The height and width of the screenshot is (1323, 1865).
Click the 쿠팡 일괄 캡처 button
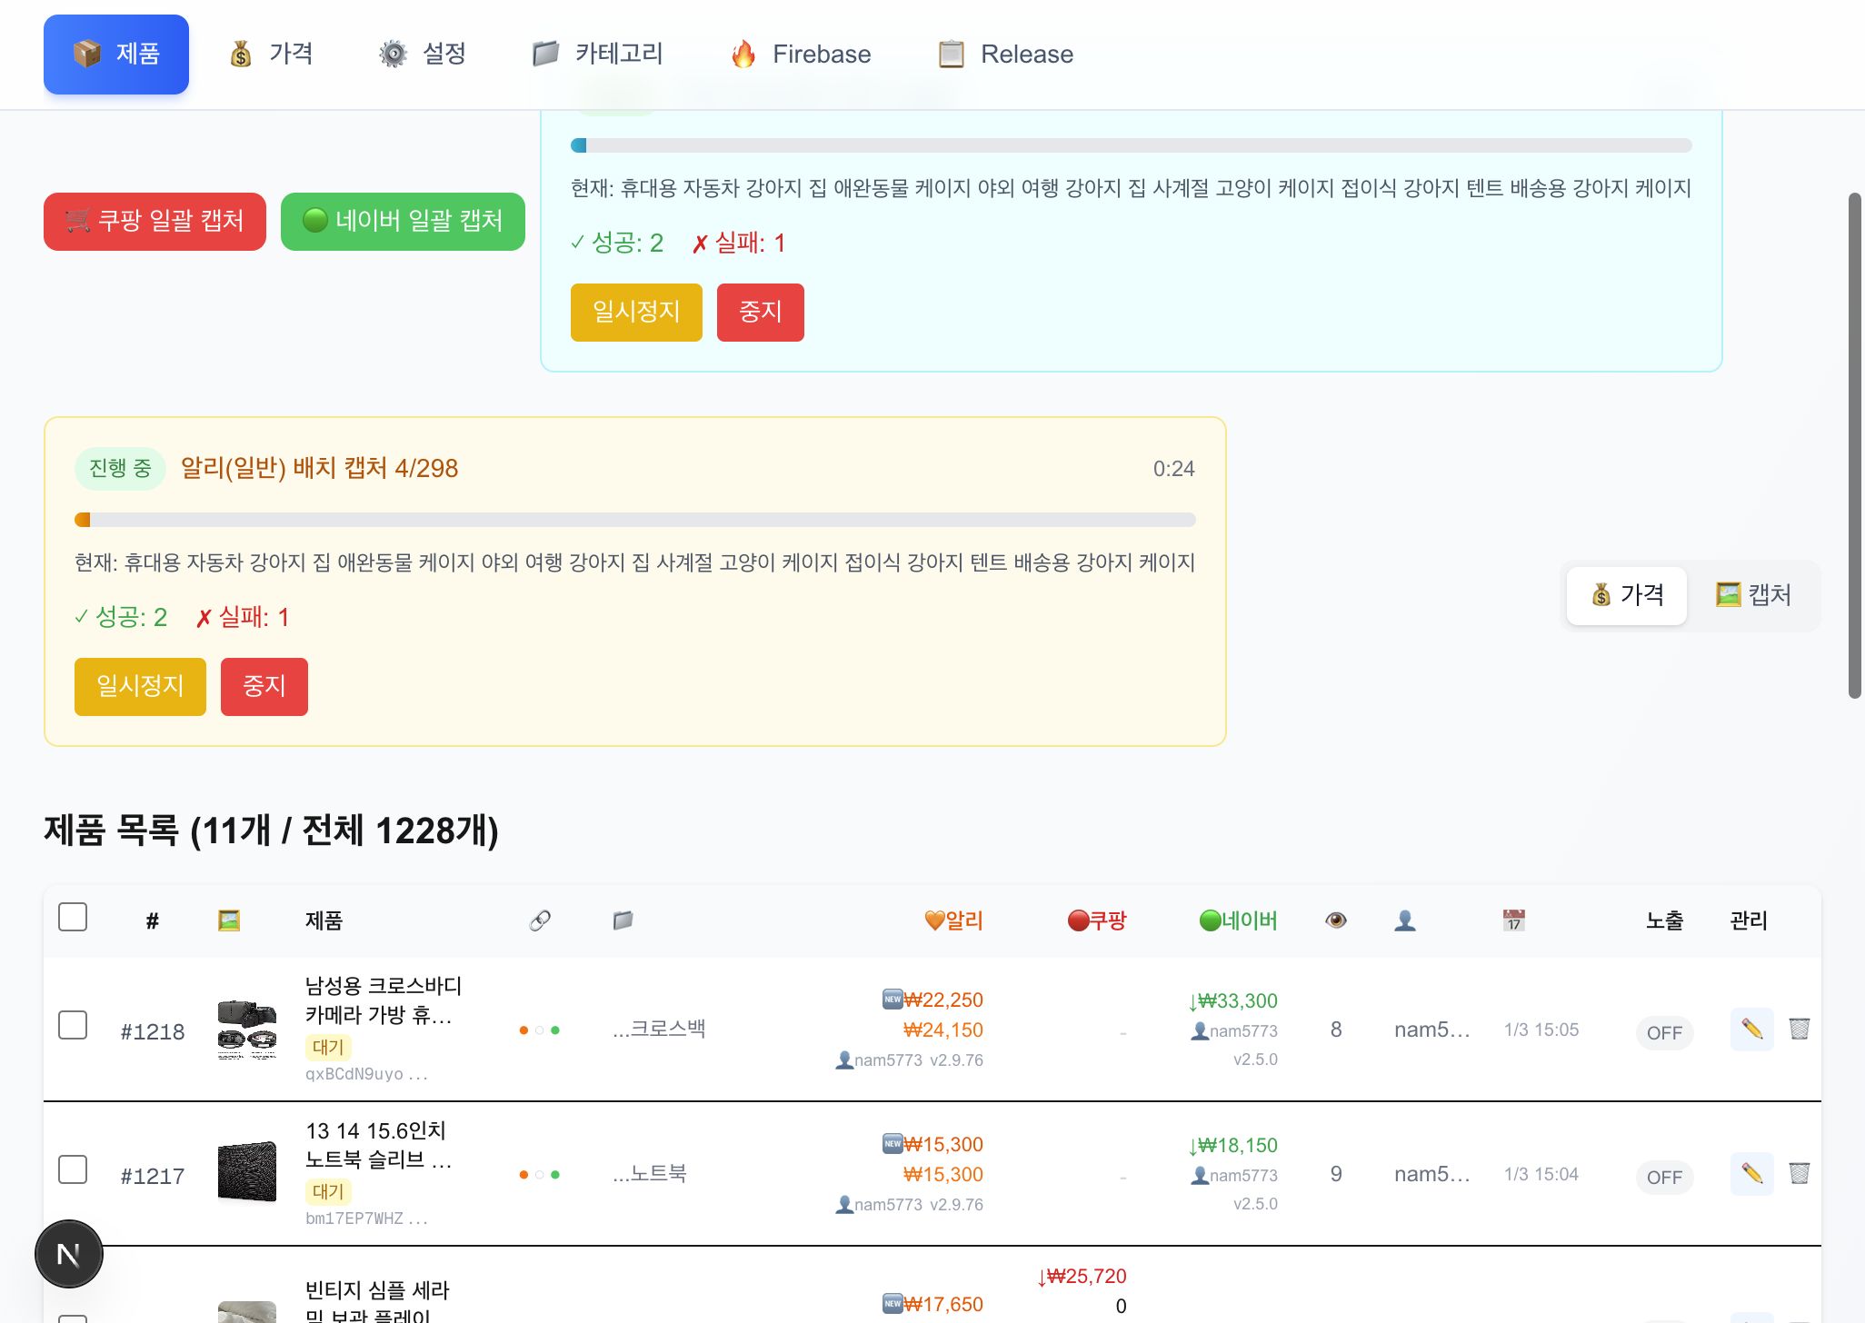[x=155, y=221]
